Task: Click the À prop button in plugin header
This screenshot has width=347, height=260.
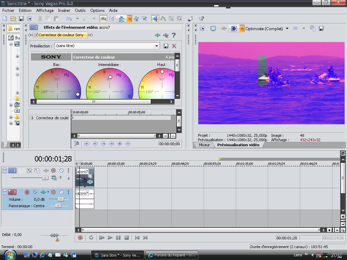Action: tap(170, 57)
